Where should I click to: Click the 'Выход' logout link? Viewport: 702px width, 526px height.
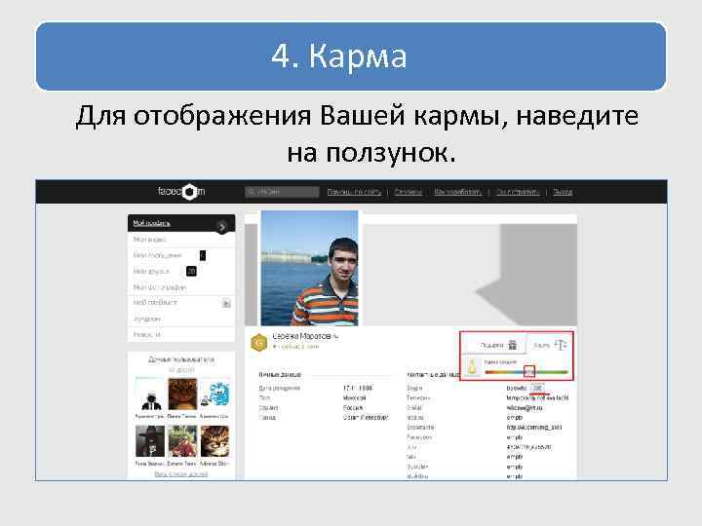[563, 192]
